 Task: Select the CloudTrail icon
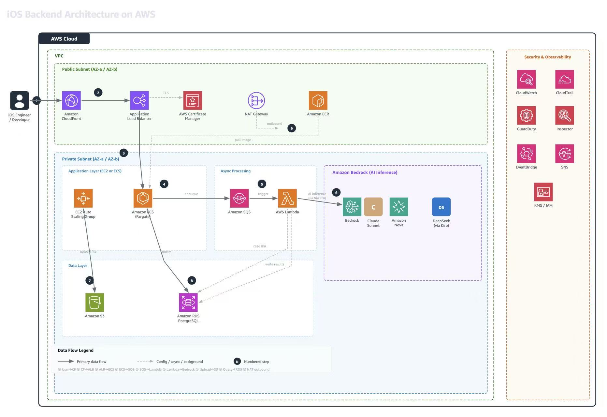565,79
